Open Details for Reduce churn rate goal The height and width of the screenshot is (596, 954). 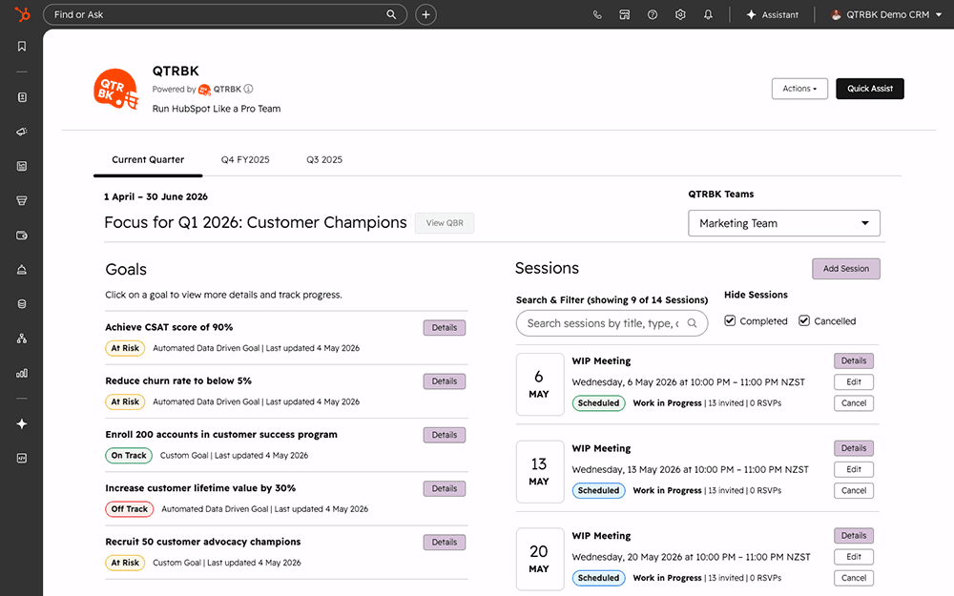(445, 381)
